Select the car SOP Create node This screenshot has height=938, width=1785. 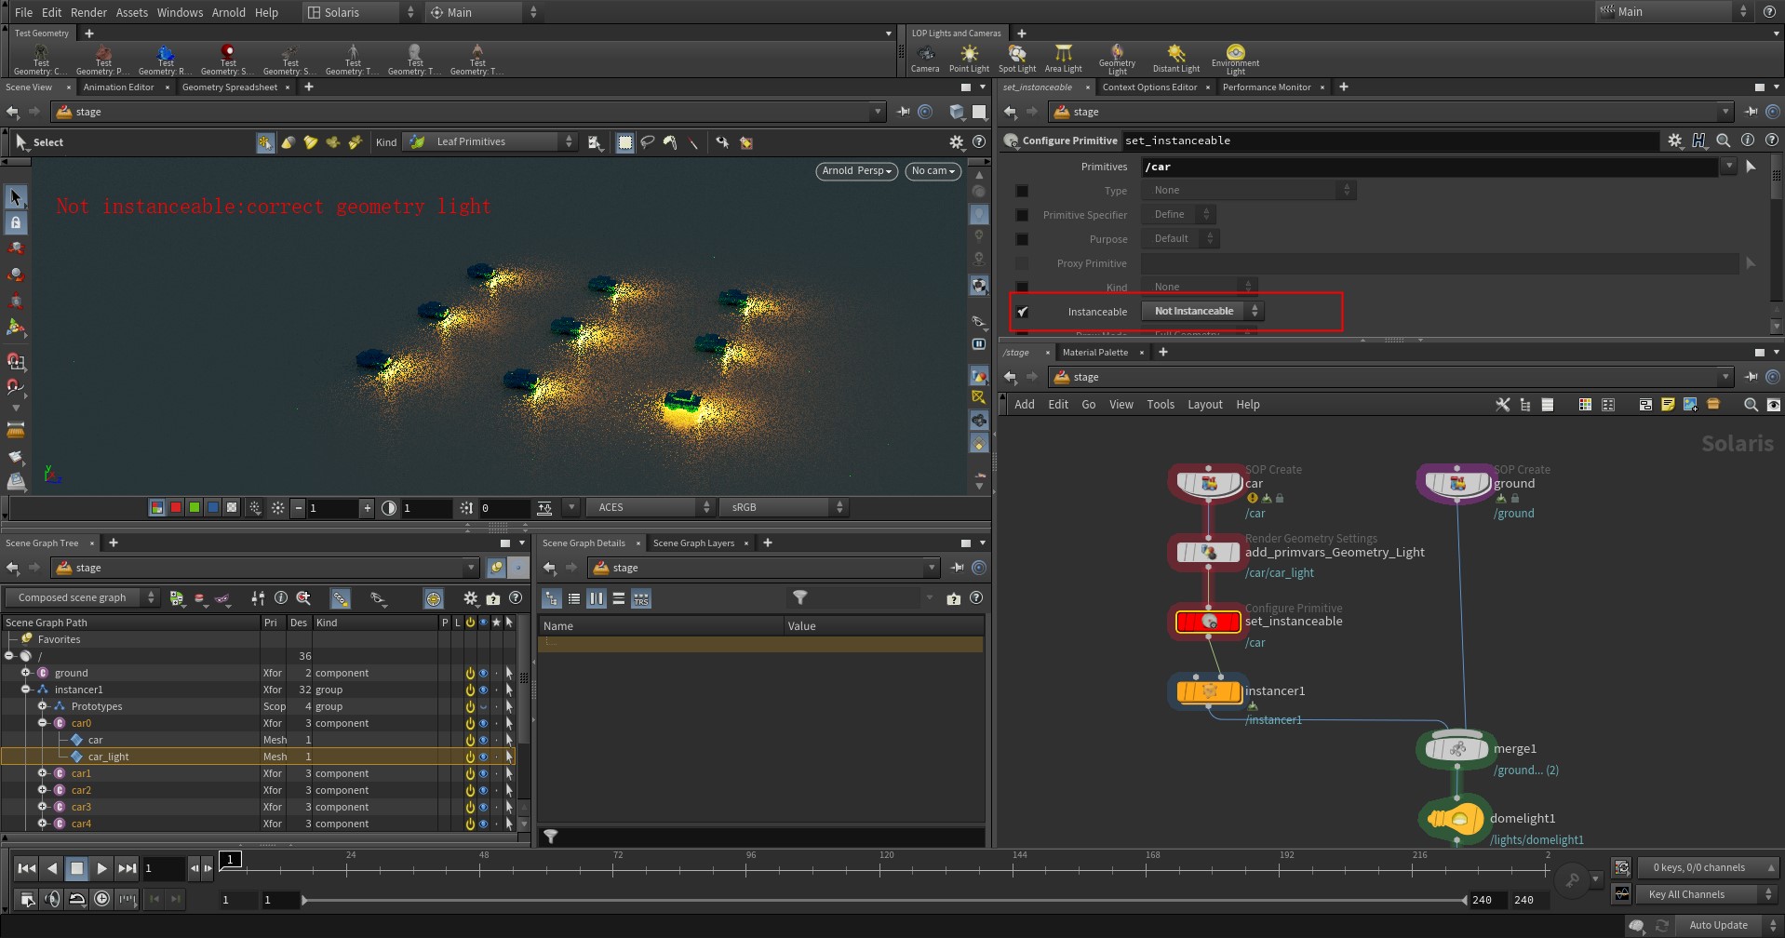point(1208,483)
